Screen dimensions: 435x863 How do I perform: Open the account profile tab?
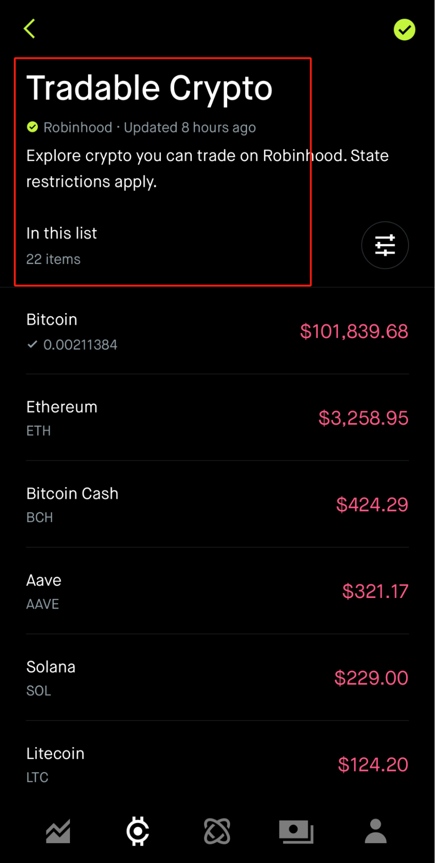pos(376,831)
